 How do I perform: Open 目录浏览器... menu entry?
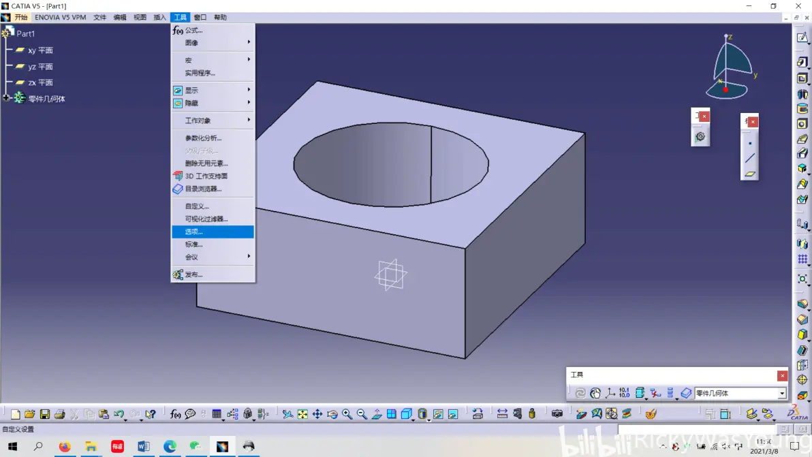tap(213, 189)
